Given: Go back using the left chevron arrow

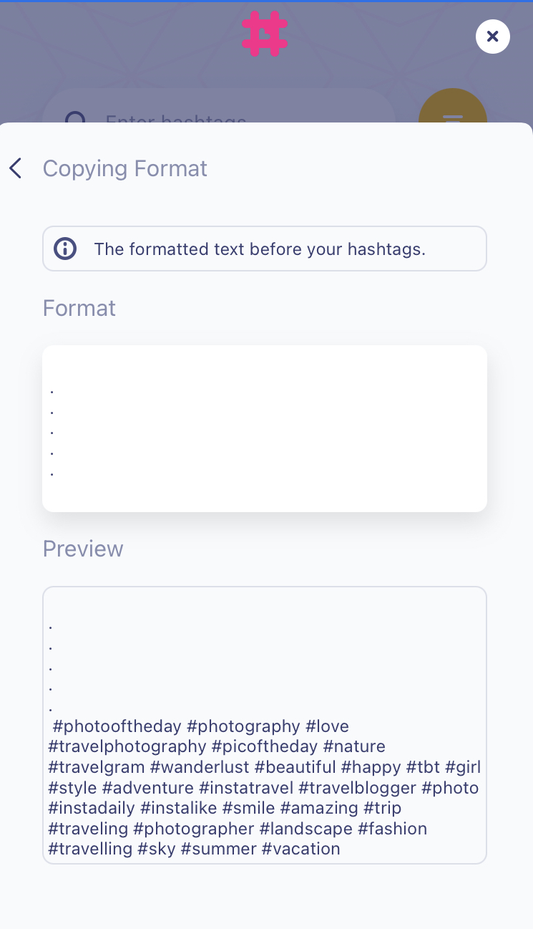Looking at the screenshot, I should pos(16,168).
